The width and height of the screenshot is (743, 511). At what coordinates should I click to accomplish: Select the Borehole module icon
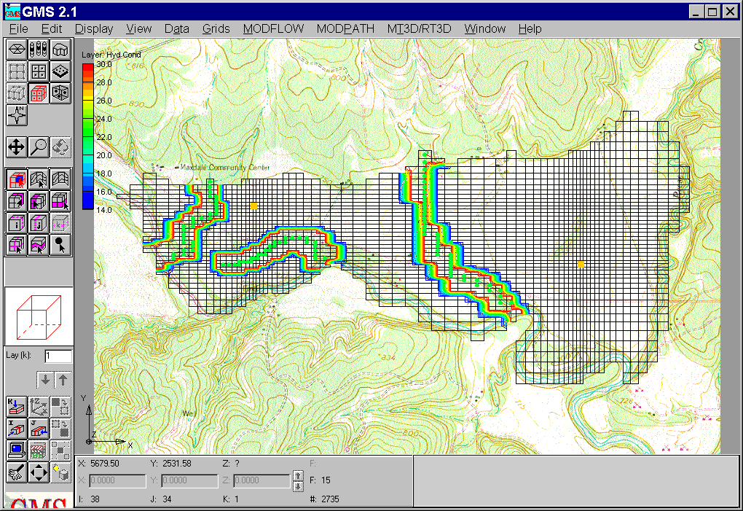pos(39,50)
